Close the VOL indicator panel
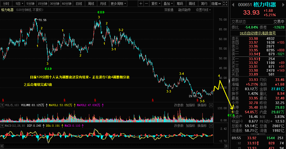The height and width of the screenshot is (149, 286). point(211,105)
